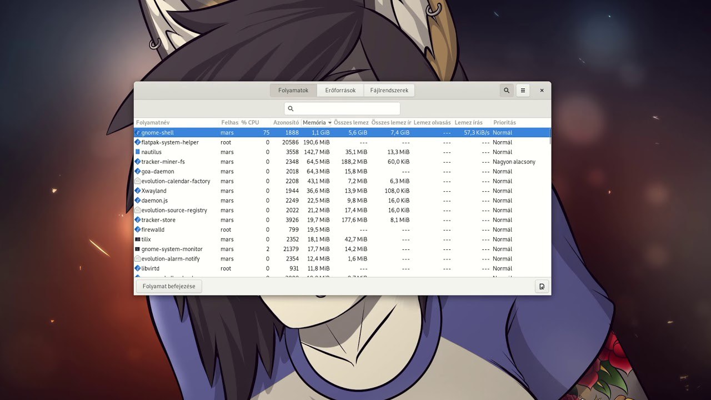Click the tilix process icon
Image resolution: width=711 pixels, height=400 pixels.
tap(138, 239)
